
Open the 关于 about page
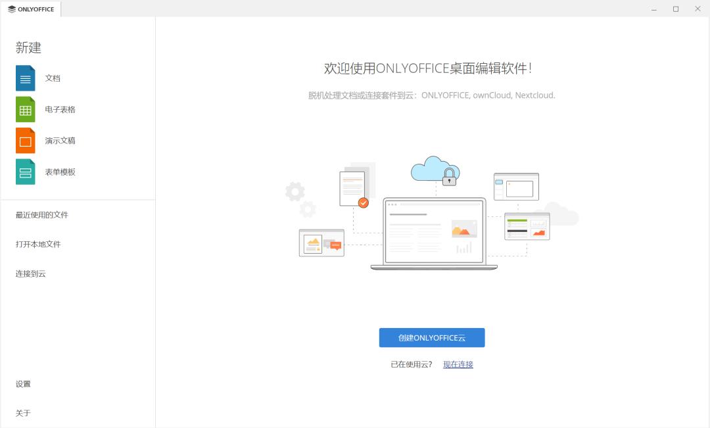pyautogui.click(x=23, y=413)
